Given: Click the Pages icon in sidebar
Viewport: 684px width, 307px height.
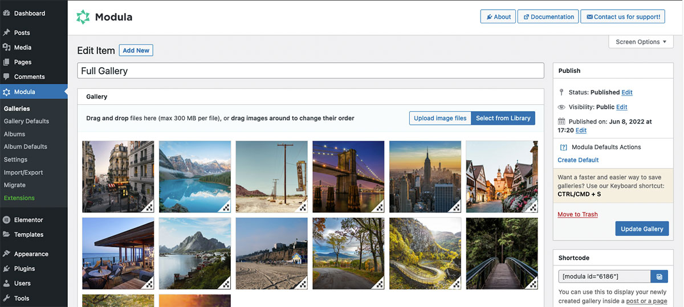Looking at the screenshot, I should click(x=6, y=62).
